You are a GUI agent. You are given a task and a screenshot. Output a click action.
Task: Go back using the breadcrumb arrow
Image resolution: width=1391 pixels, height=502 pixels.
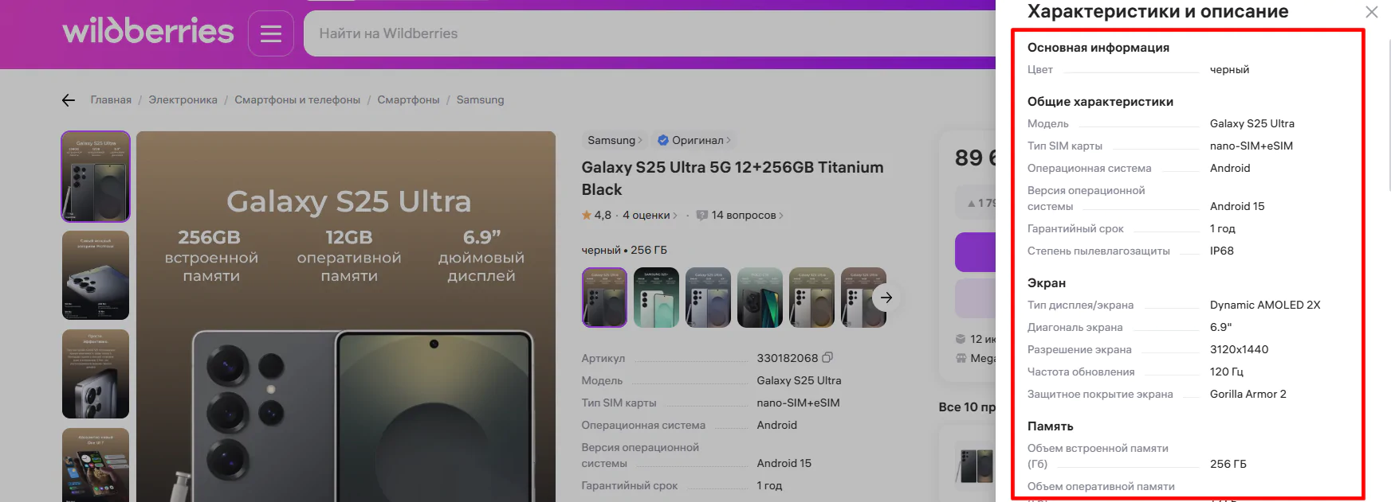click(x=69, y=99)
